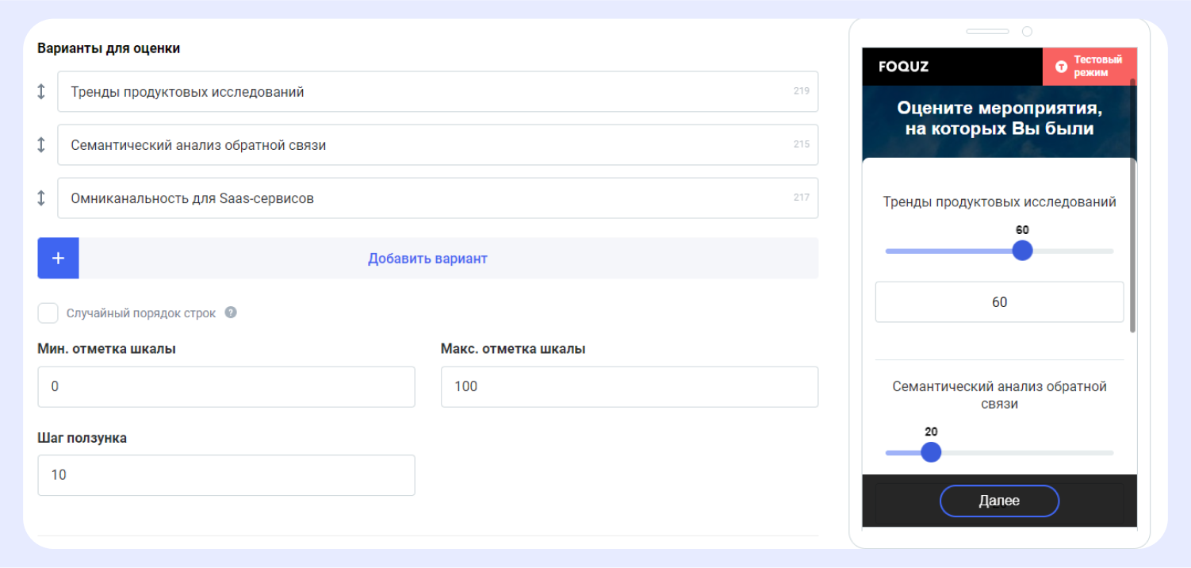Click preview label Тренды продуктовых исследований
Image resolution: width=1191 pixels, height=568 pixels.
(999, 202)
